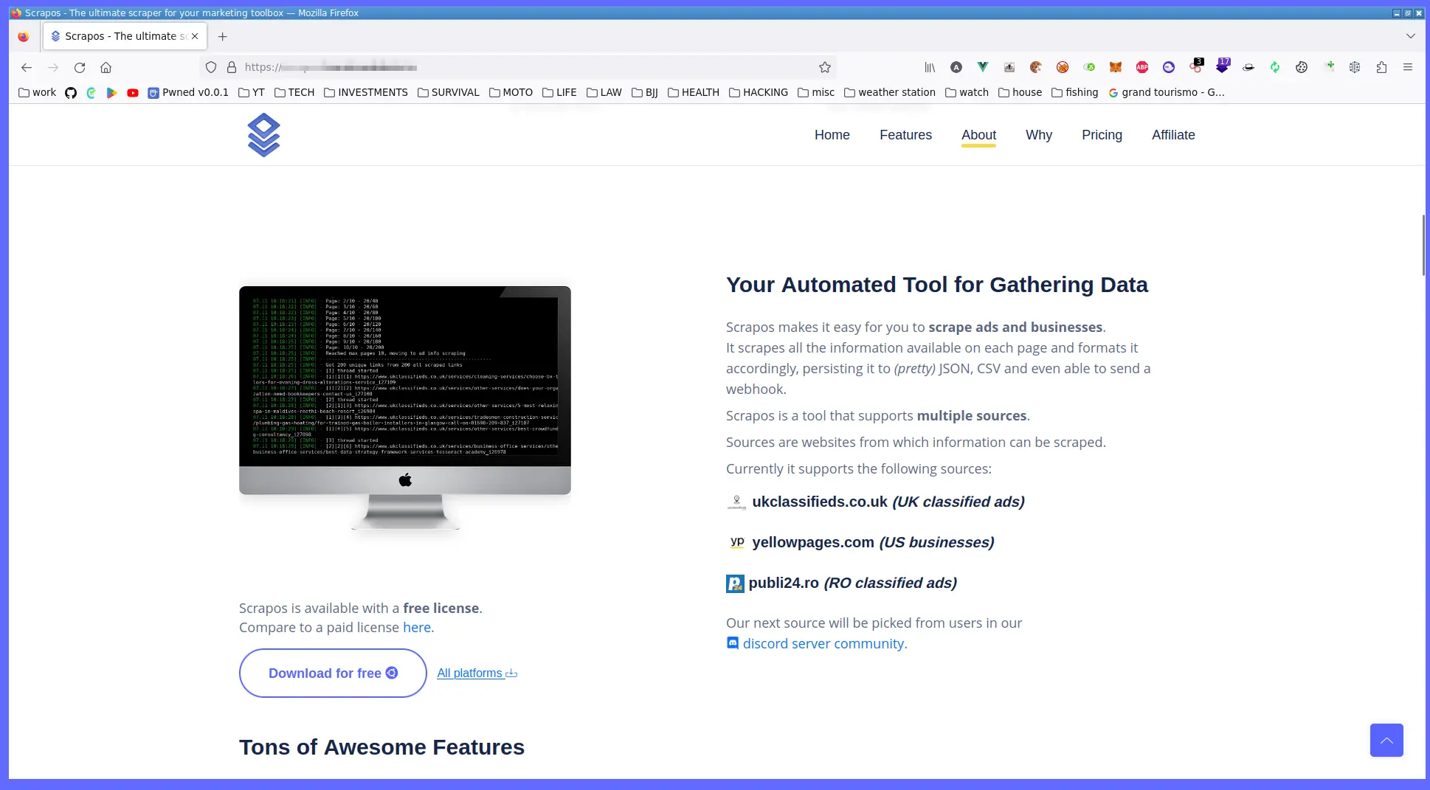Open the Google Play bookmark icon

point(112,92)
